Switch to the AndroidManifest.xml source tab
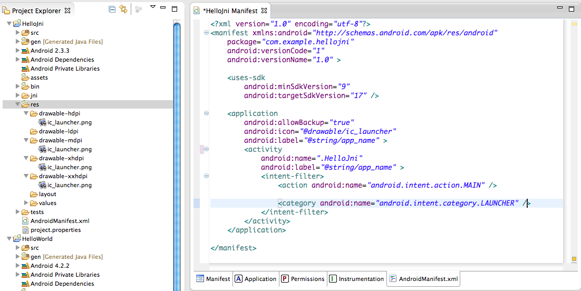This screenshot has width=581, height=291. [x=423, y=279]
